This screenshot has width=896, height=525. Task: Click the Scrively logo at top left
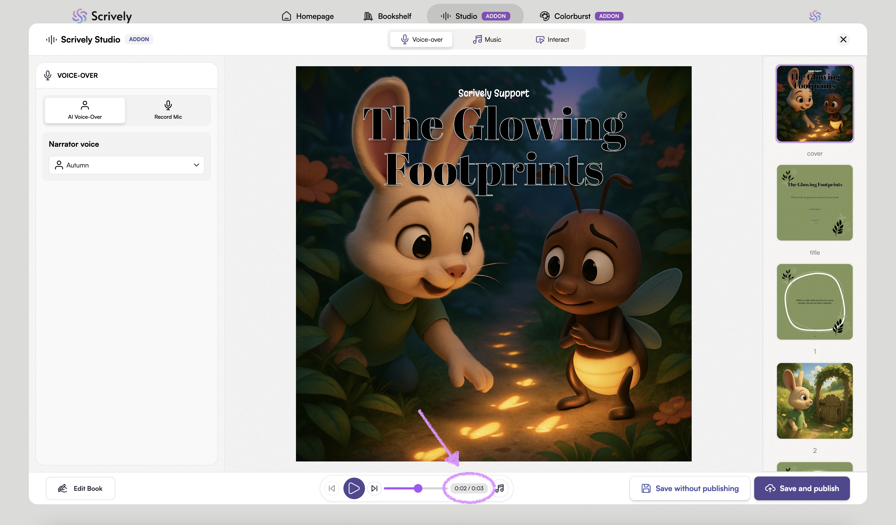pyautogui.click(x=102, y=16)
